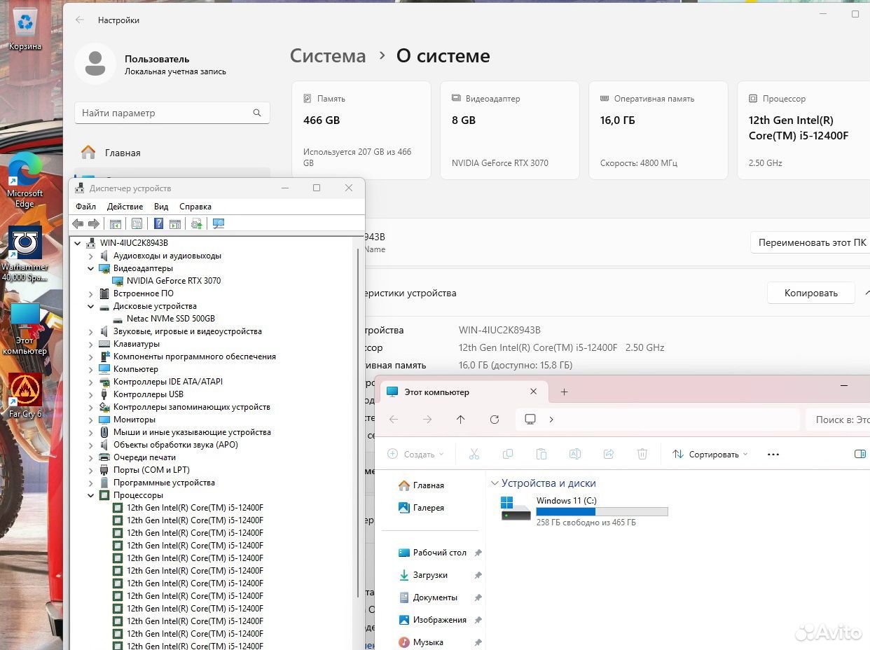Image resolution: width=870 pixels, height=650 pixels.
Task: Expand the Мониторы node
Action: point(91,420)
